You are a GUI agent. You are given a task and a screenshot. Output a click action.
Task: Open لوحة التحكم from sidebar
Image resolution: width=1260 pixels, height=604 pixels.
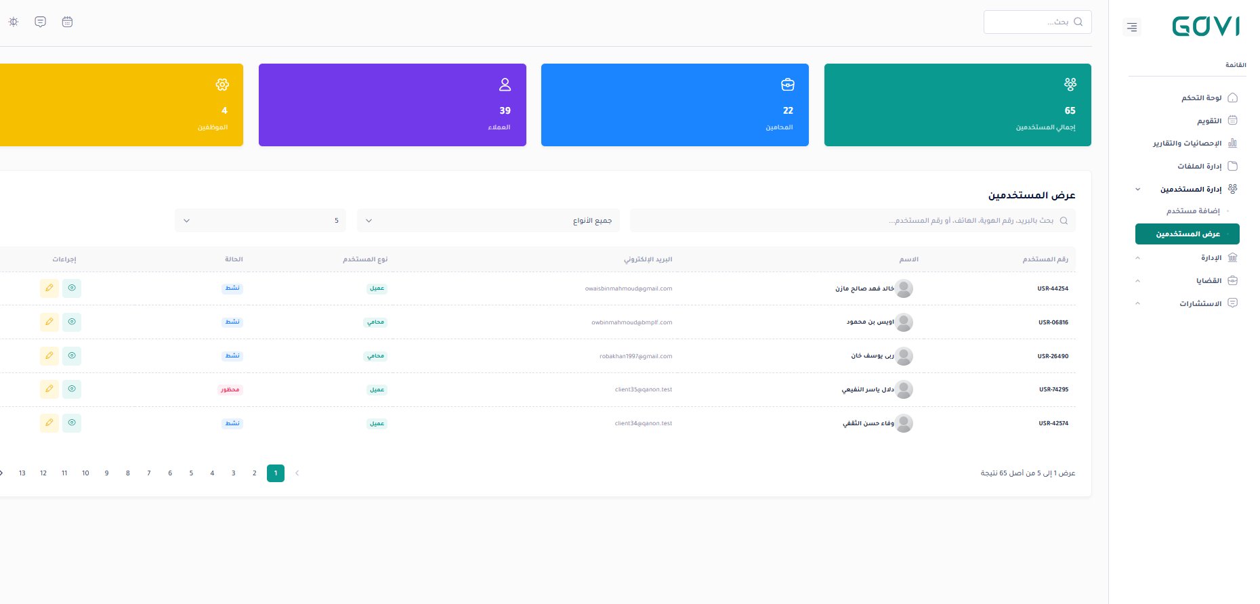pos(1201,98)
